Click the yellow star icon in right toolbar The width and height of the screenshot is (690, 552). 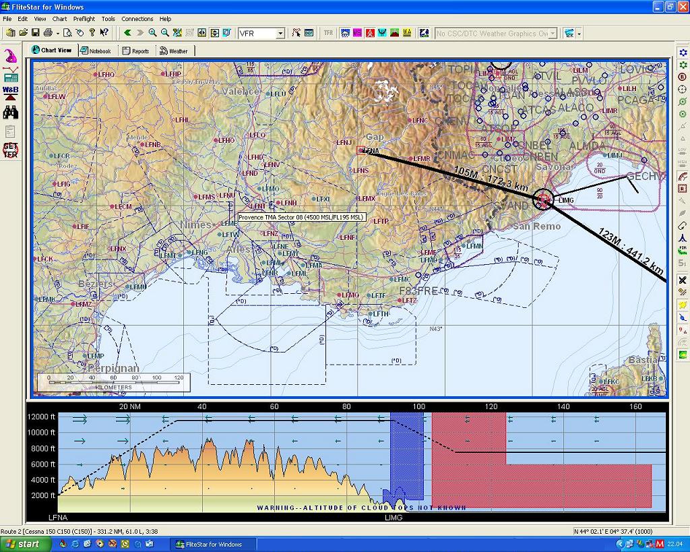[x=683, y=305]
